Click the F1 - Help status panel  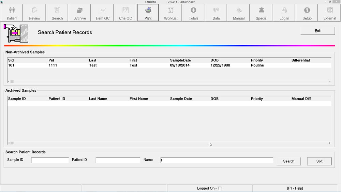pyautogui.click(x=295, y=188)
